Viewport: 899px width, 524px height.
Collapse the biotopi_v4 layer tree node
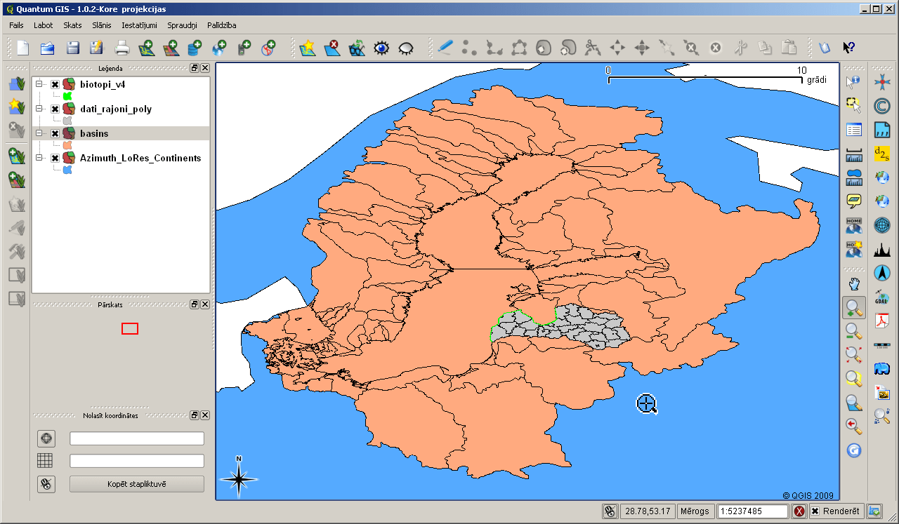tap(39, 84)
